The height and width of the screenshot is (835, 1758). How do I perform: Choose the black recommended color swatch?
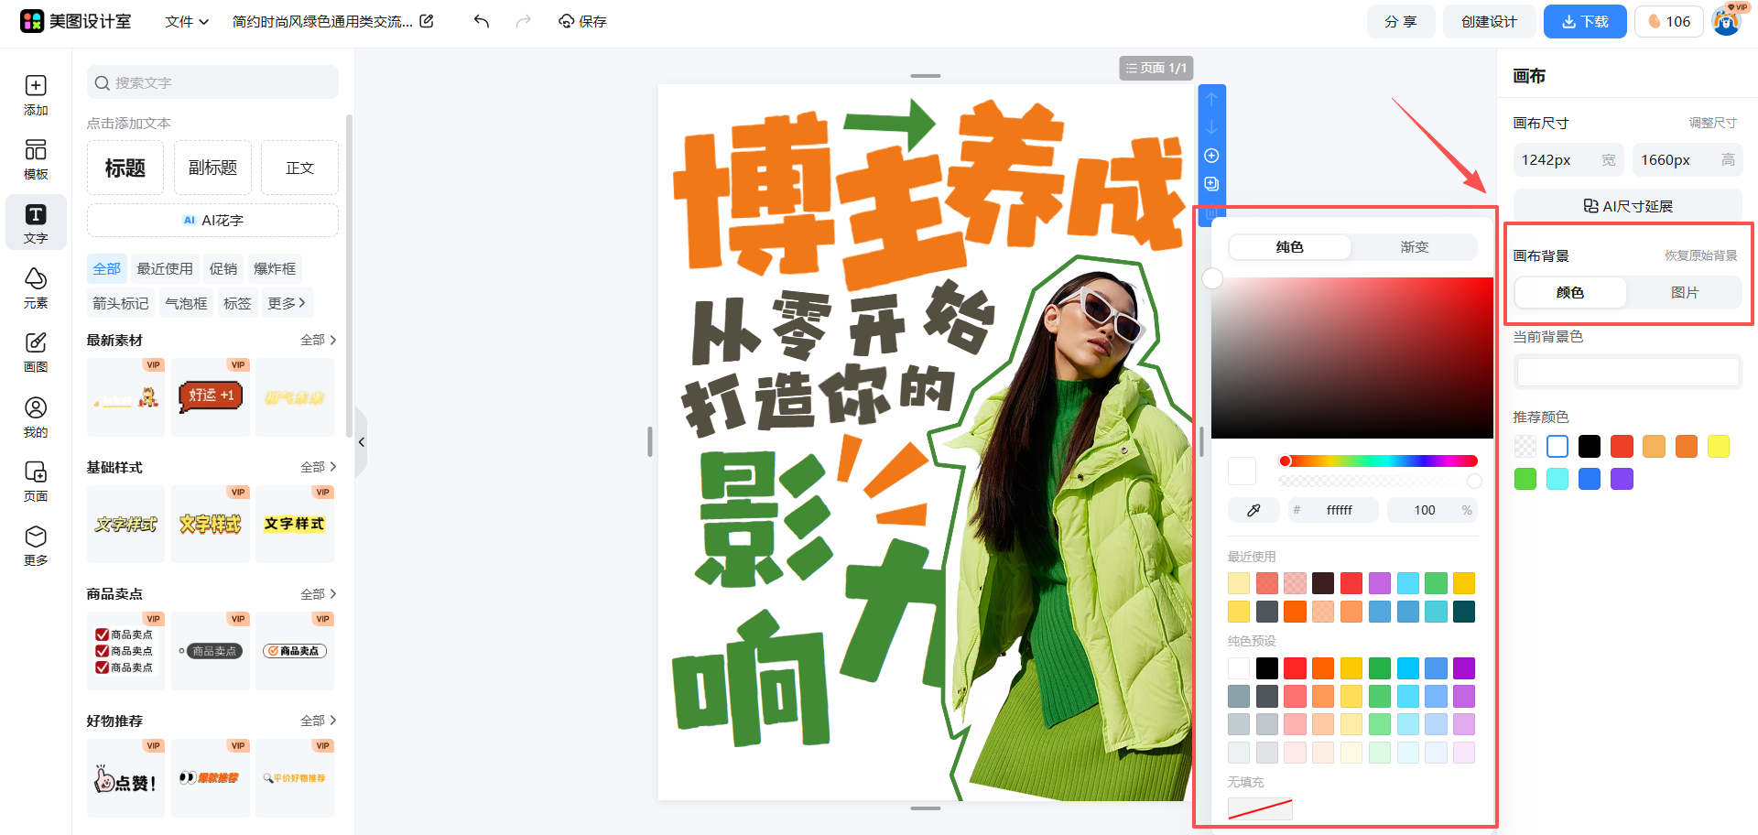coord(1590,447)
